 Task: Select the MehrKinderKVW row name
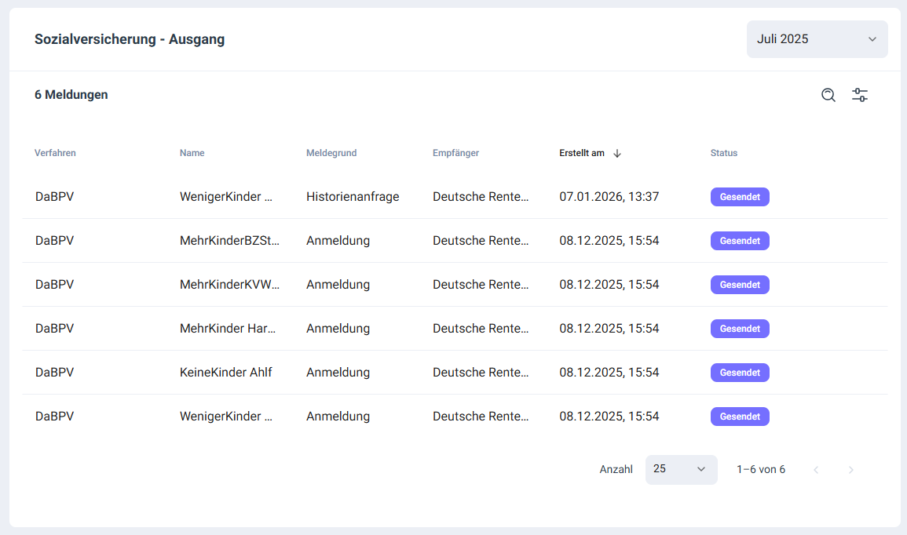tap(229, 285)
